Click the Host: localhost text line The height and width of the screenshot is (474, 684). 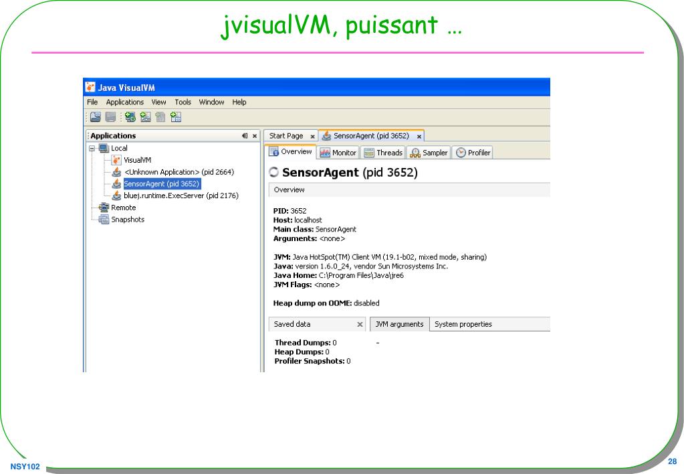pos(298,220)
